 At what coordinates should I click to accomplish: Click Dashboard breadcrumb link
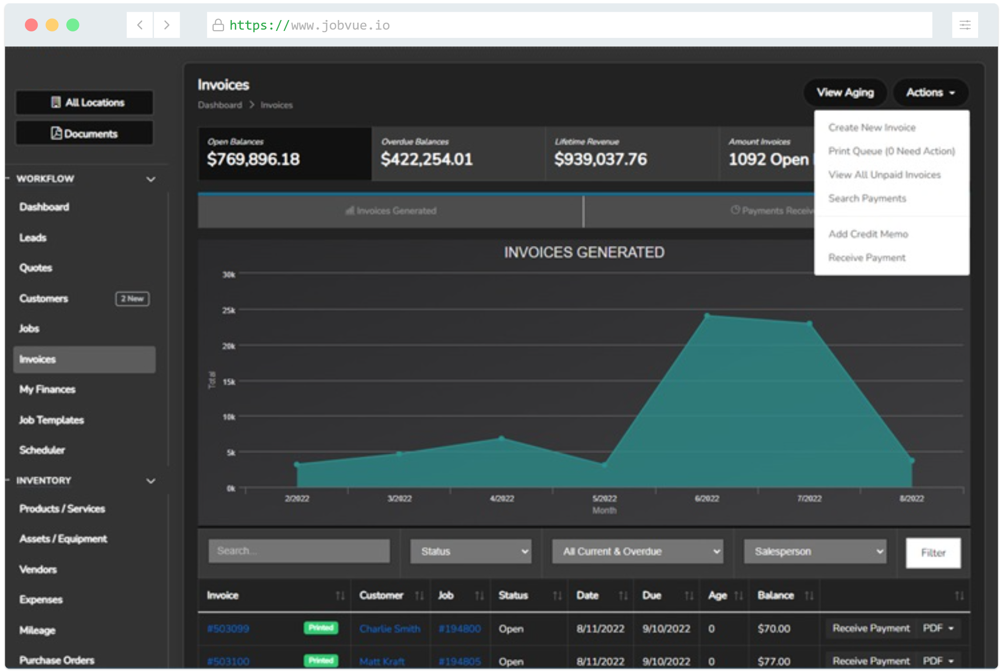(x=220, y=105)
